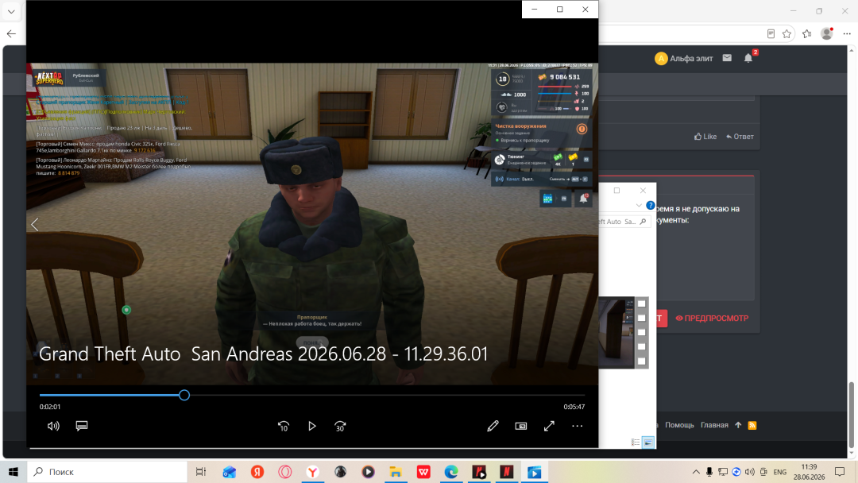Skip back 10 seconds
This screenshot has width=858, height=483.
click(x=284, y=426)
